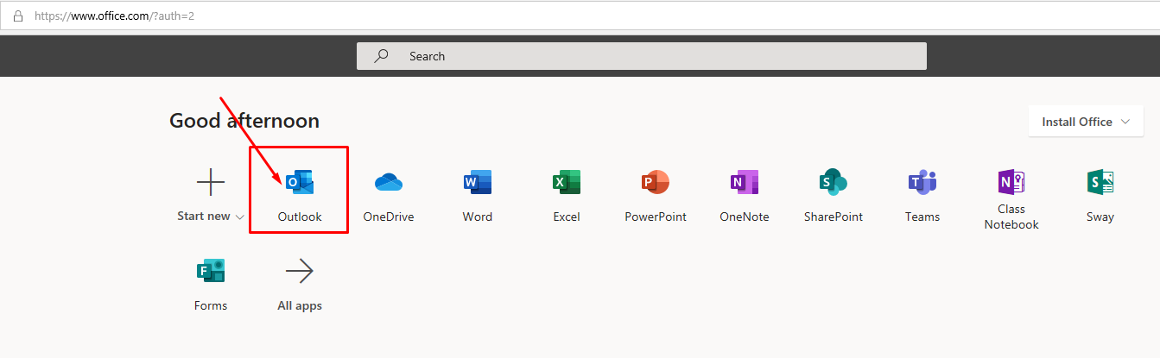Launch the SharePoint app icon
This screenshot has width=1160, height=358.
834,183
